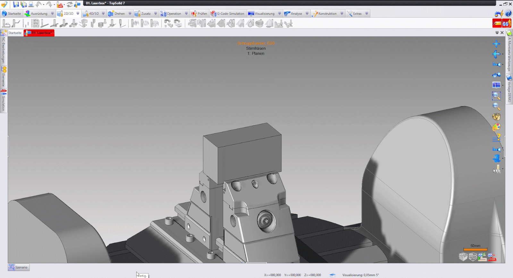Click the 3D roughing layers icon
This screenshot has height=278, width=513.
192,23
